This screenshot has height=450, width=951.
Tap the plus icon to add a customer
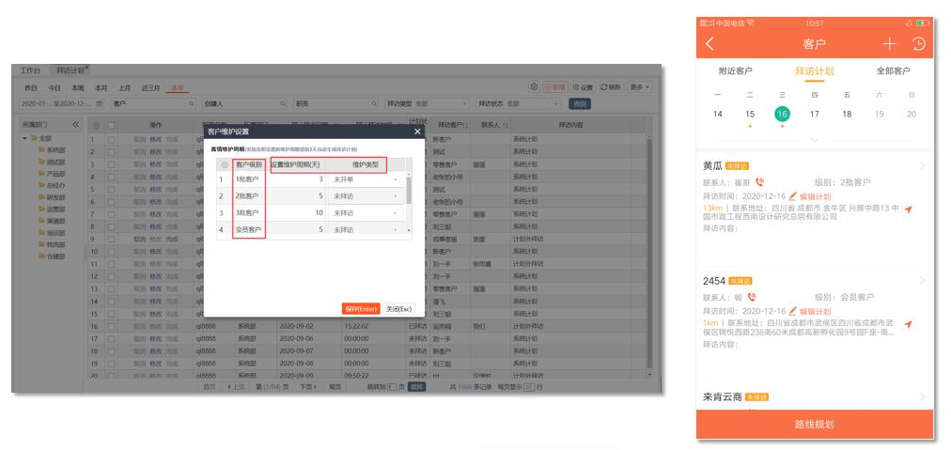coord(889,43)
